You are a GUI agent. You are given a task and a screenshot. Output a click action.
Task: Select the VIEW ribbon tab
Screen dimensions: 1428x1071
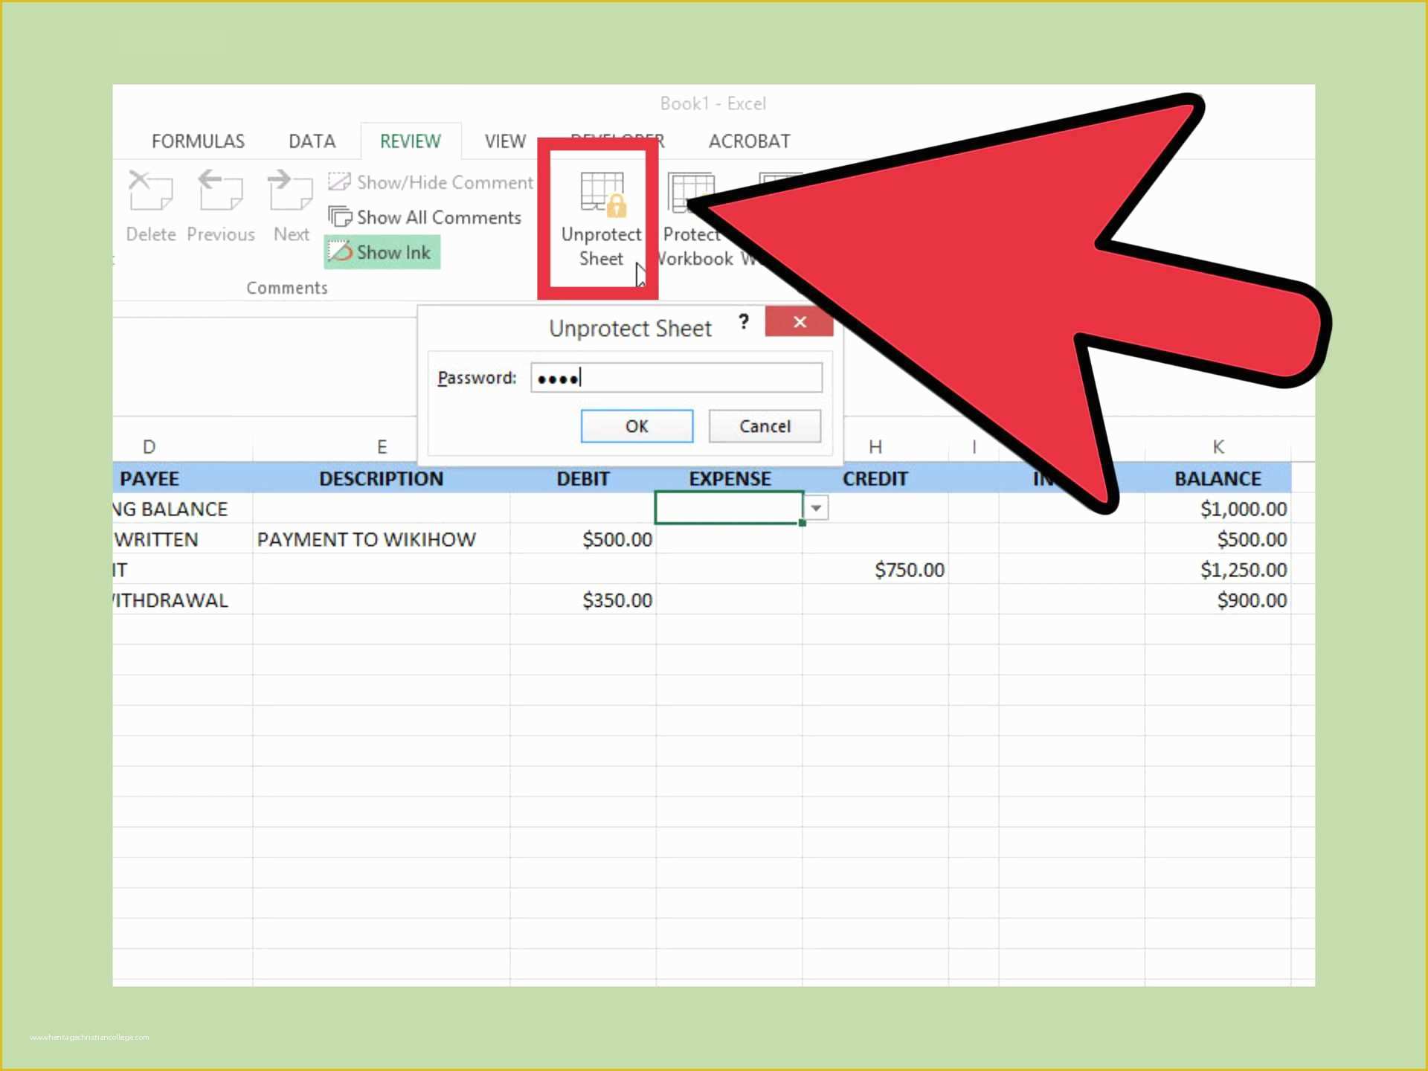pyautogui.click(x=505, y=141)
